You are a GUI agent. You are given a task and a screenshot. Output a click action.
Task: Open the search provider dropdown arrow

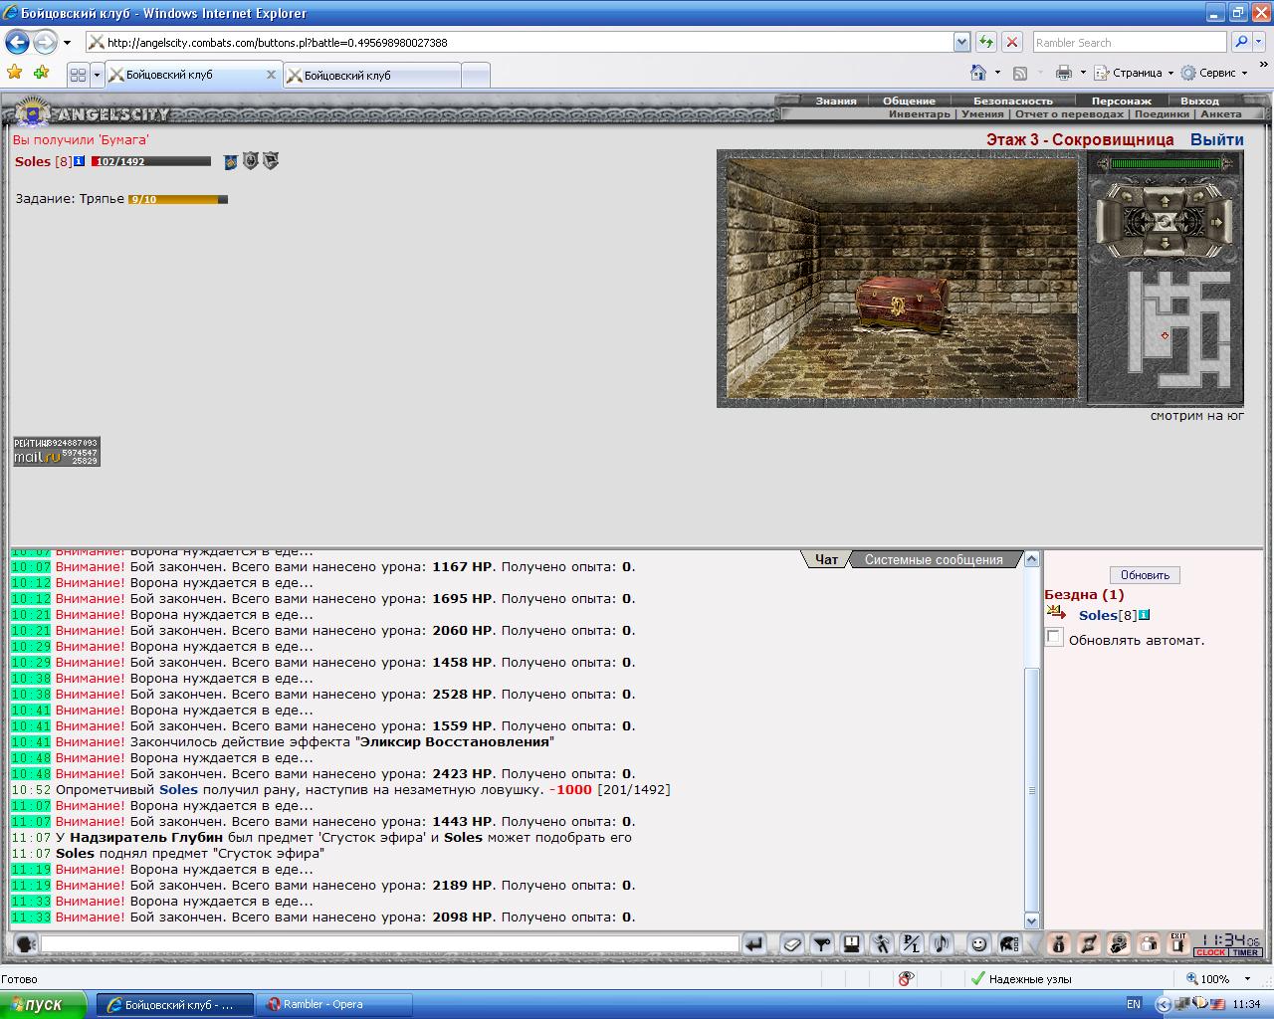pyautogui.click(x=1261, y=42)
